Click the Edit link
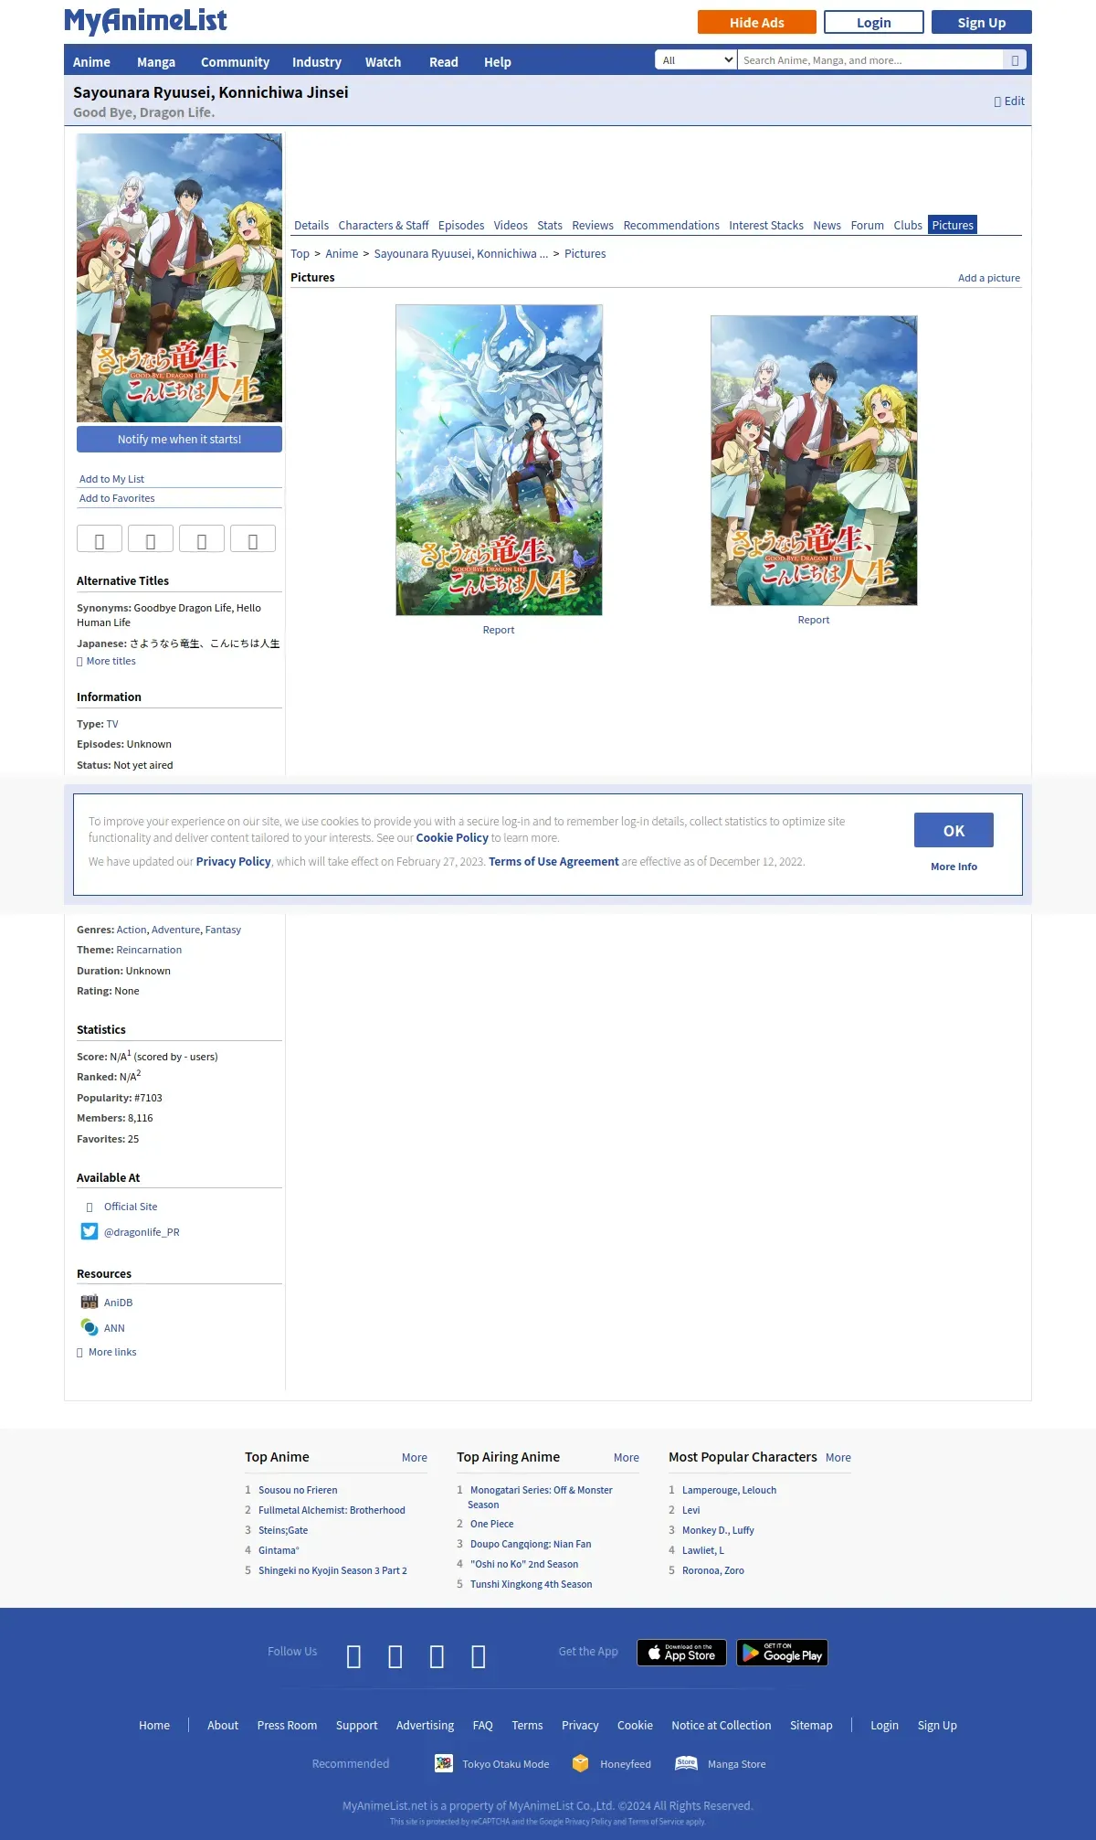Viewport: 1096px width, 1840px height. point(1009,101)
